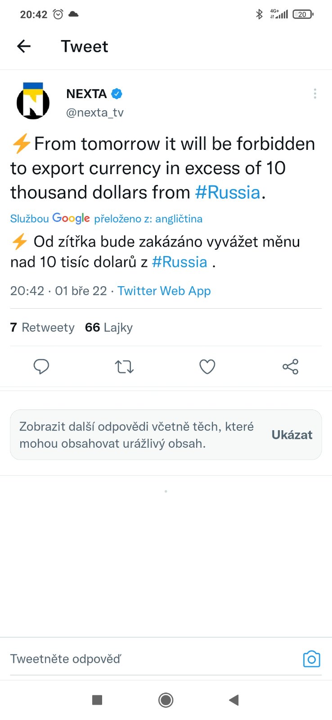
Task: Like the tweet with heart icon
Action: click(x=207, y=367)
